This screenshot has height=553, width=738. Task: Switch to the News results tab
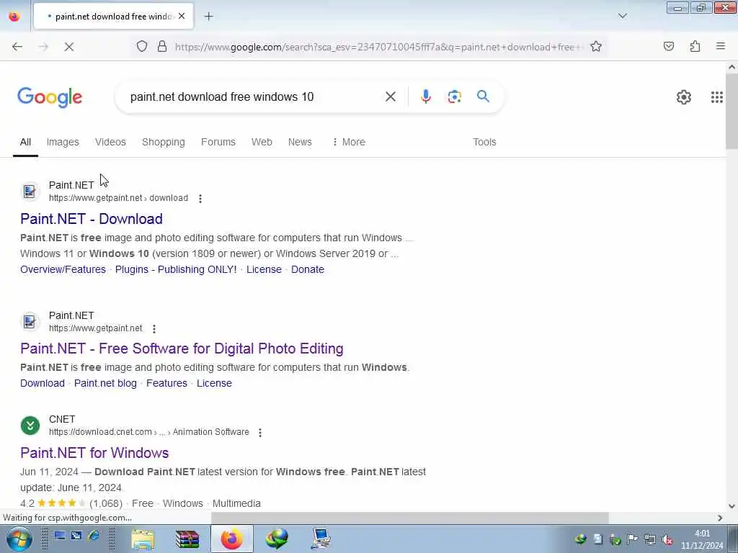point(300,142)
